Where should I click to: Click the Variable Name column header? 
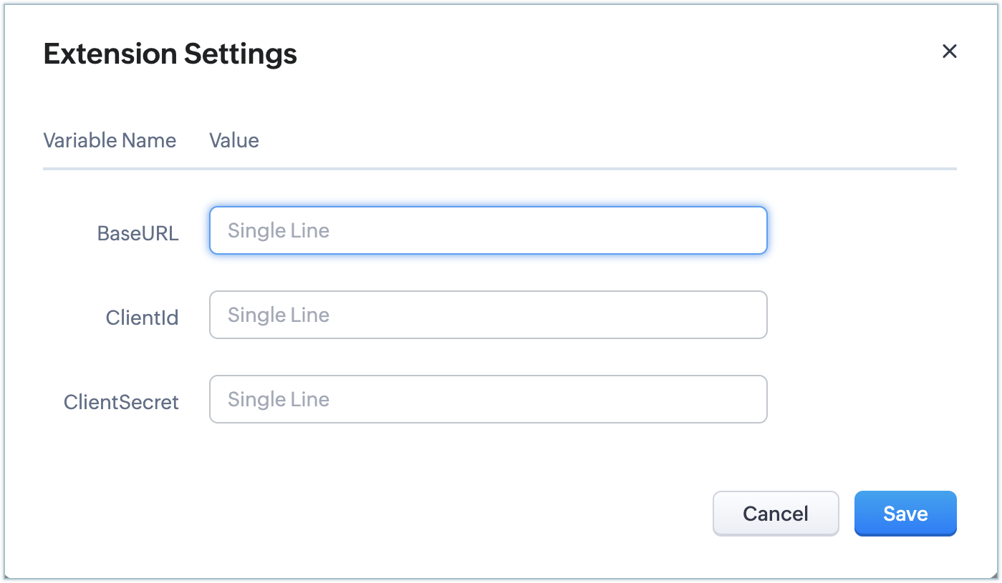[x=110, y=140]
